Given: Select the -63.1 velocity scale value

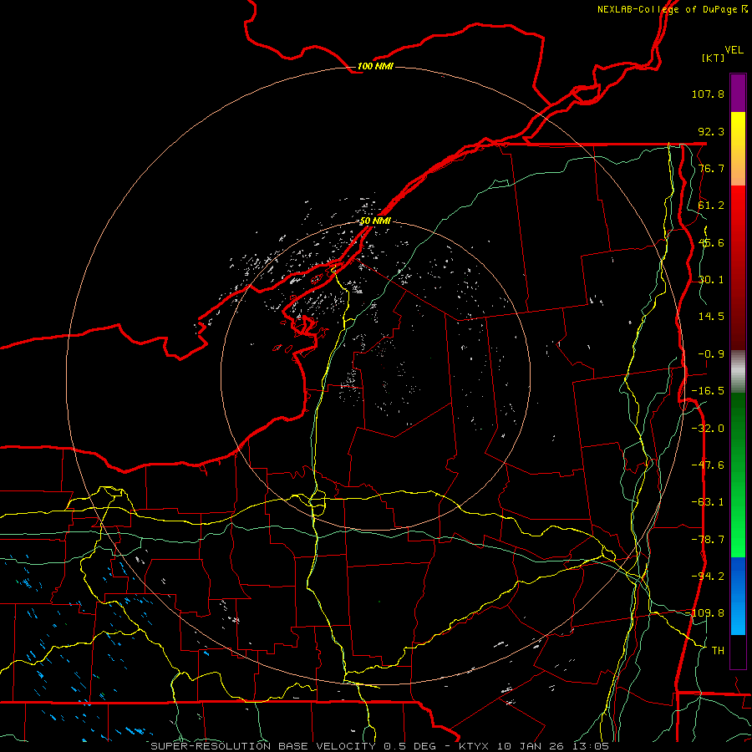Looking at the screenshot, I should [708, 502].
